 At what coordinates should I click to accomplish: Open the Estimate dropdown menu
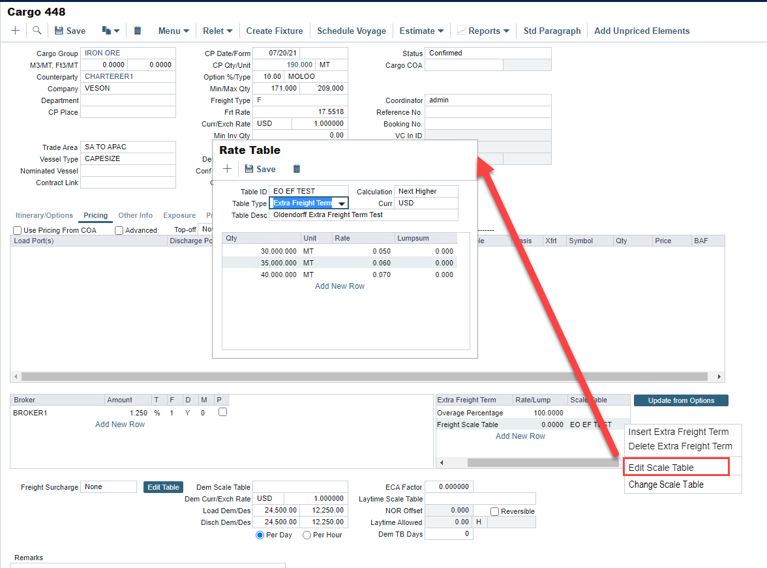tap(421, 31)
